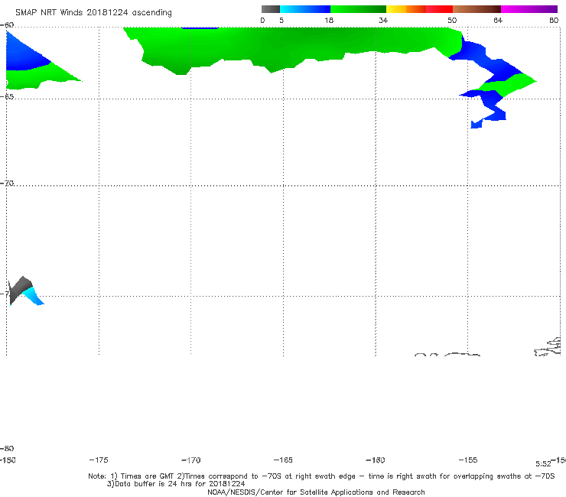
Task: Click the red segment of the color bar
Action: tap(439, 9)
